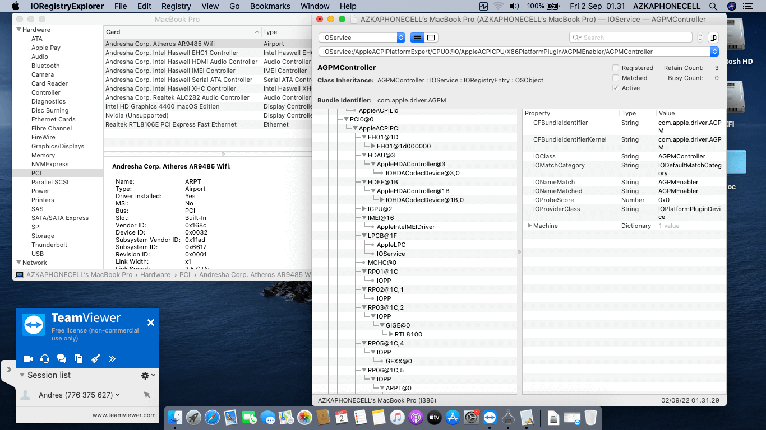
Task: Click the www.teamviewer.com link
Action: click(x=124, y=415)
